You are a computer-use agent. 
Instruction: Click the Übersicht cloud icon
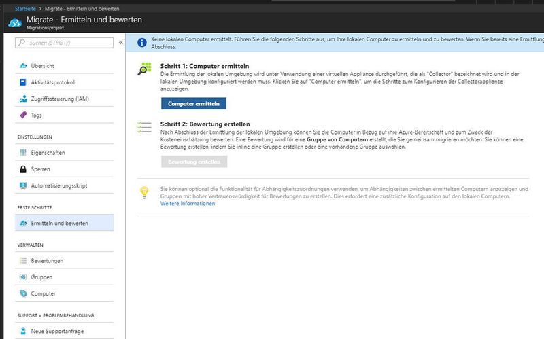coord(23,65)
